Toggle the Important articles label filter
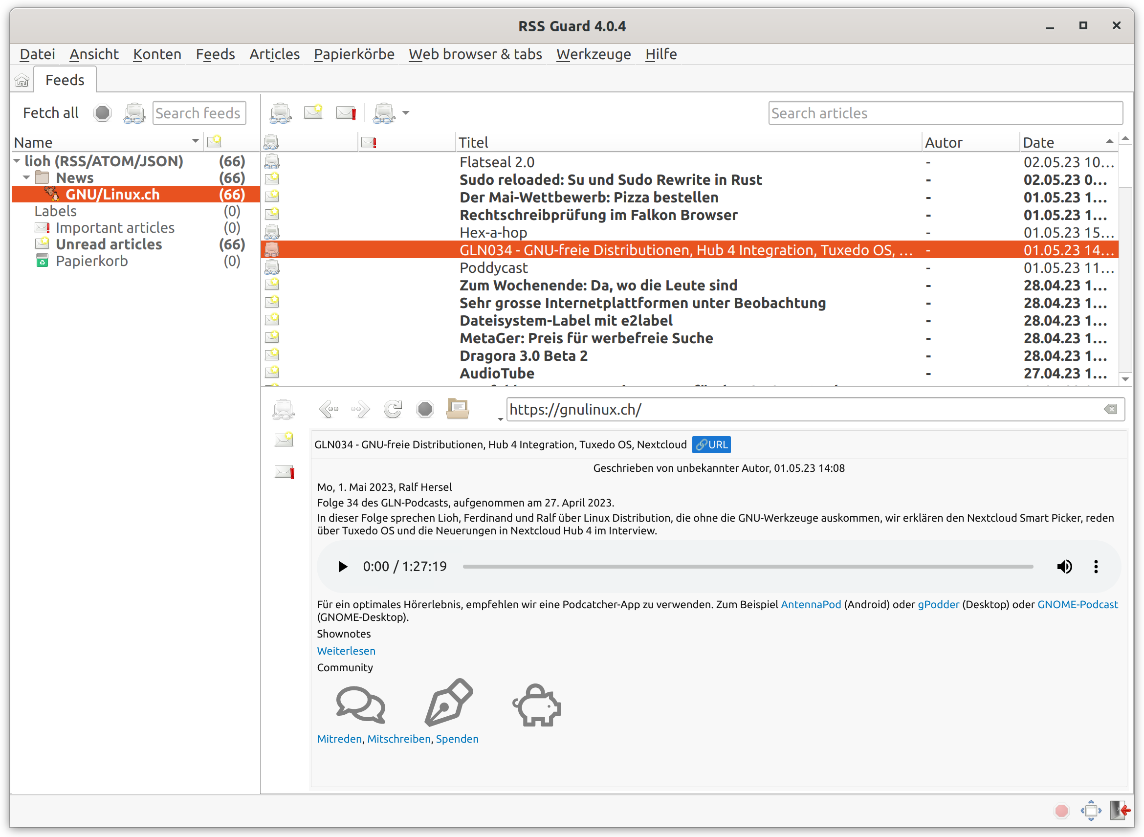This screenshot has height=837, width=1144. tap(114, 228)
